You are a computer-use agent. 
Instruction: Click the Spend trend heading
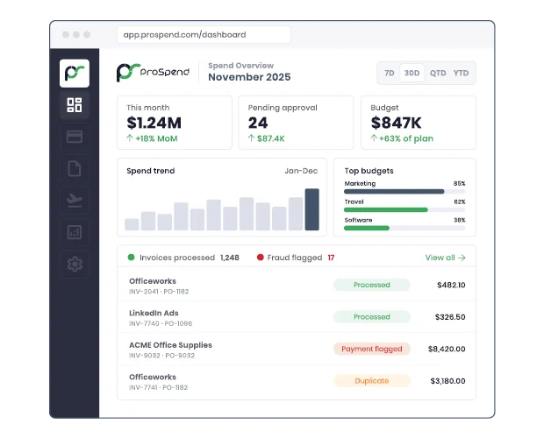click(151, 171)
